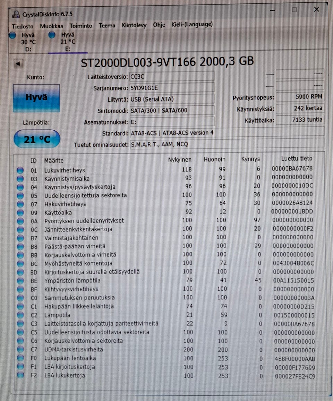The width and height of the screenshot is (333, 401).
Task: Click the Määrite column header
Action: pyautogui.click(x=54, y=160)
